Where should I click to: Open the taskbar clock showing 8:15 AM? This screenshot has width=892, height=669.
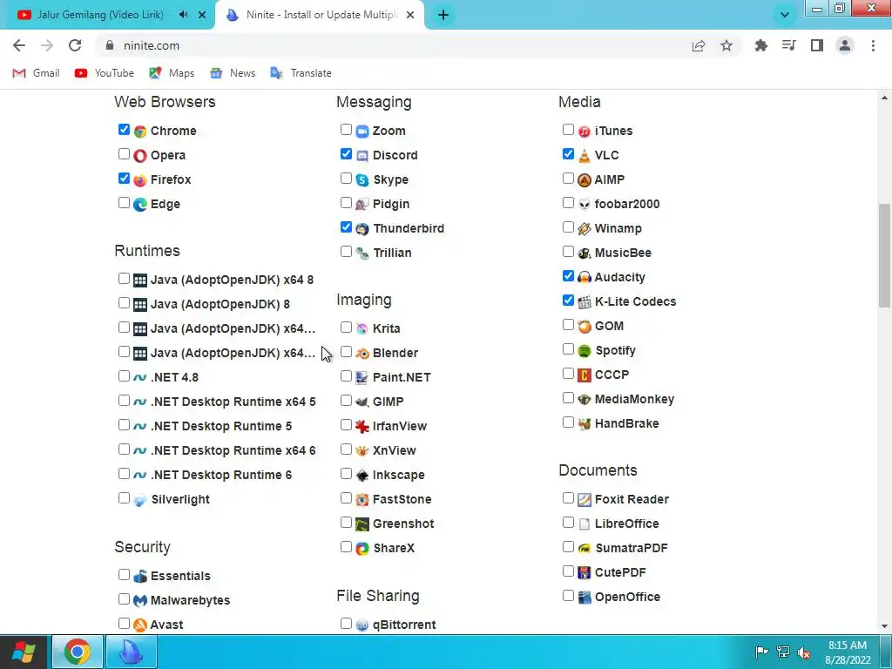(848, 652)
